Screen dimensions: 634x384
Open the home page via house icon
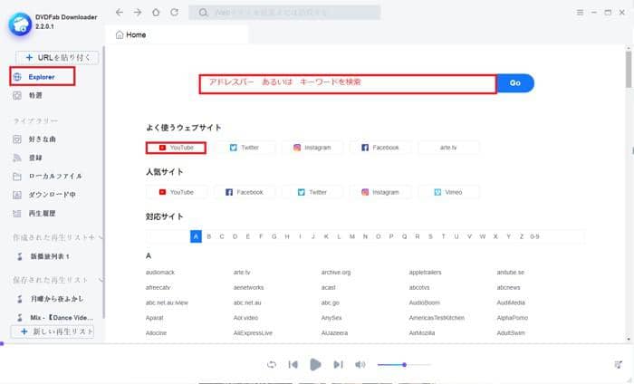[x=156, y=12]
